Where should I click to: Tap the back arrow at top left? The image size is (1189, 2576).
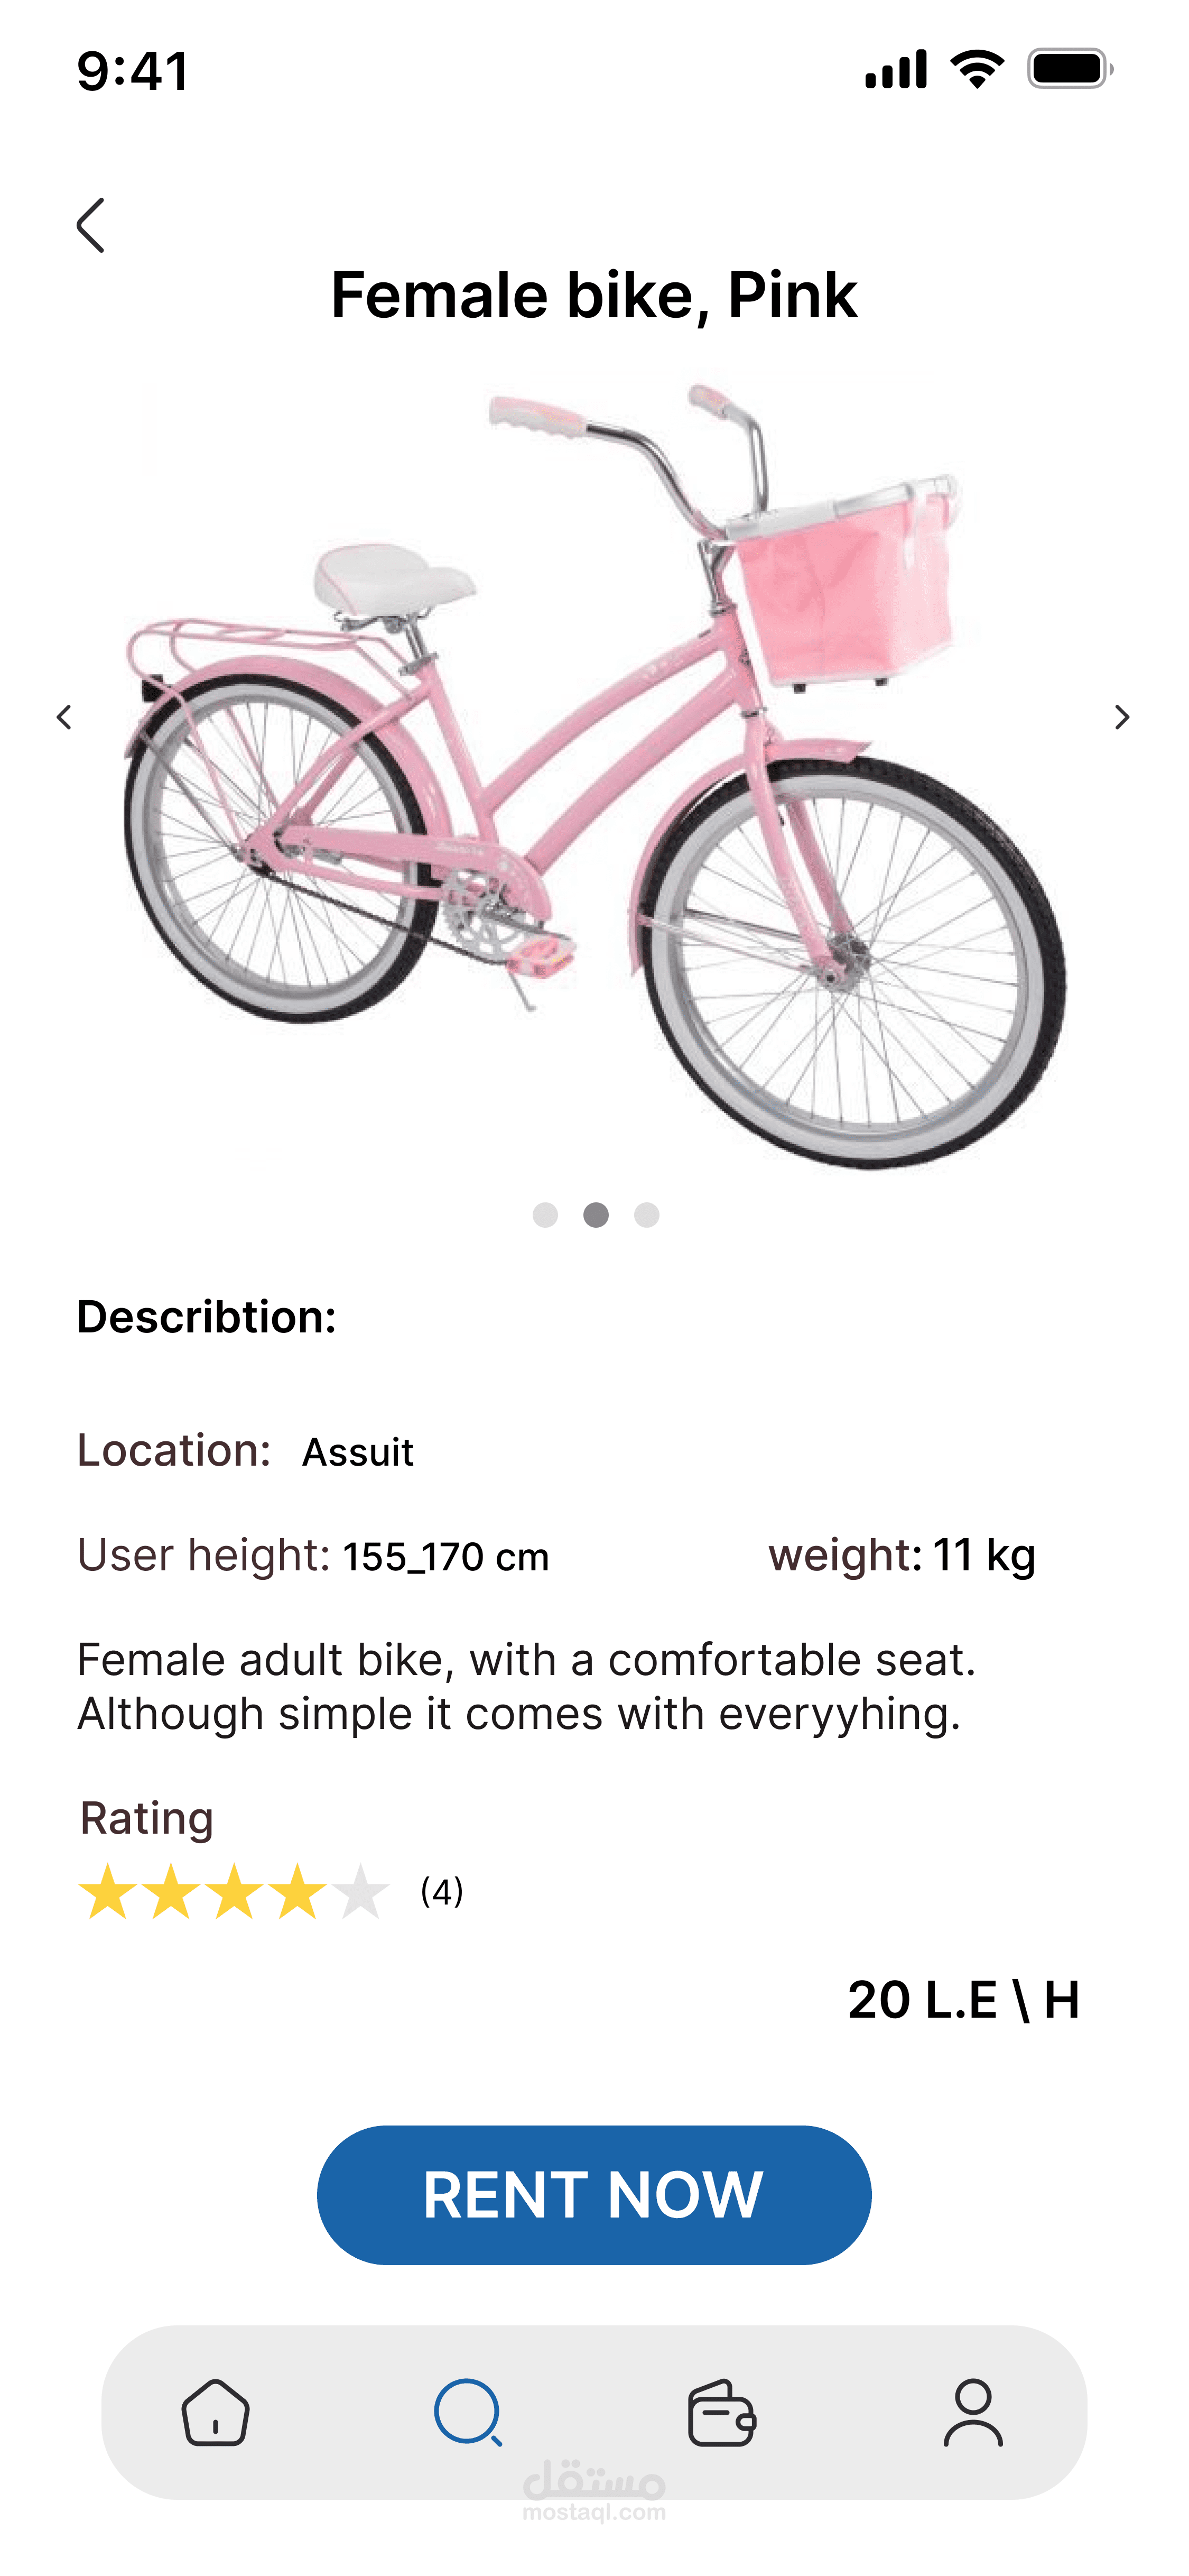(x=91, y=225)
